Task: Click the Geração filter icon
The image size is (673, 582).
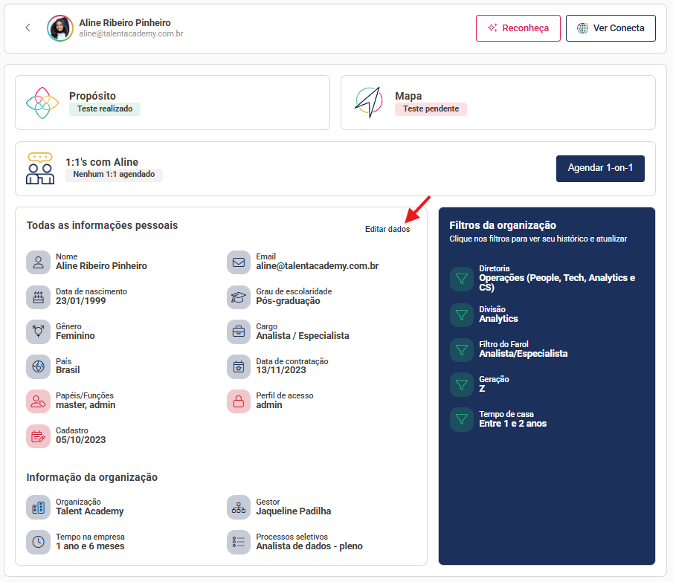Action: coord(462,384)
